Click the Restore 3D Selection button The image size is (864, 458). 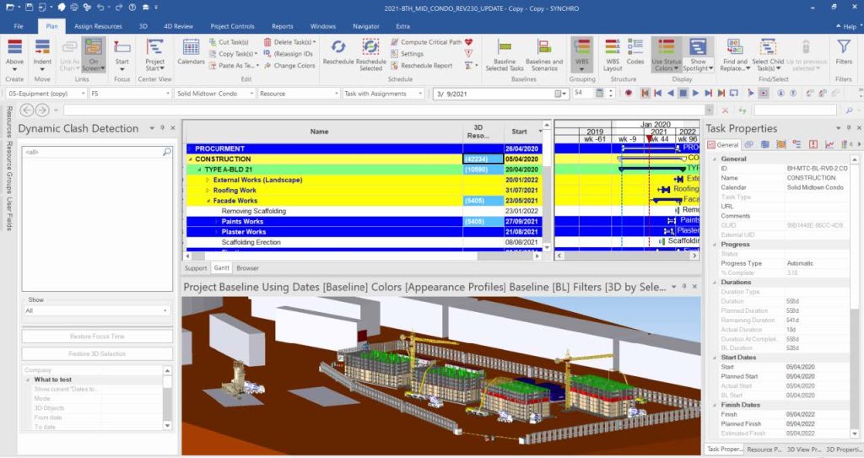[97, 354]
